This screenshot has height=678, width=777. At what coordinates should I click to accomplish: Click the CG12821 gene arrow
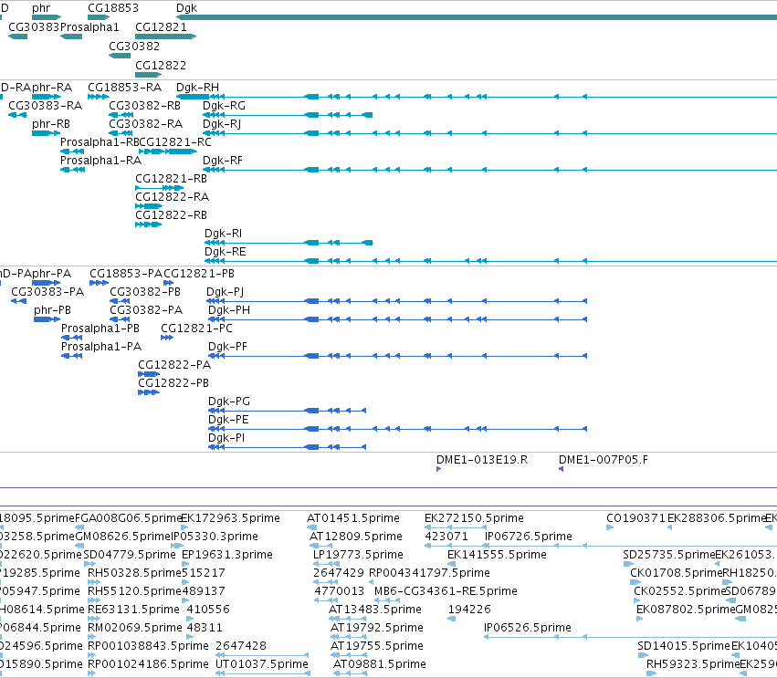165,37
